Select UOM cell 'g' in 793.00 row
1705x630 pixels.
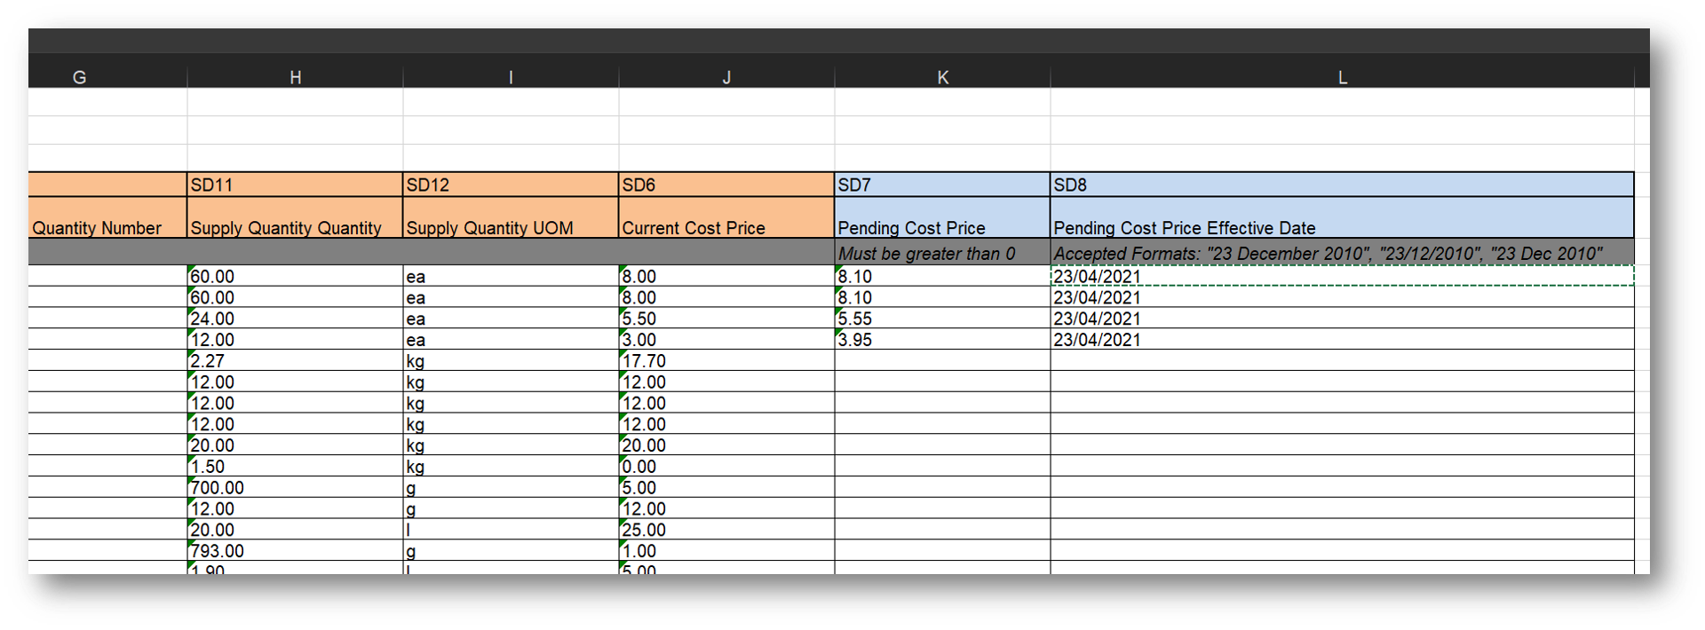(x=511, y=551)
